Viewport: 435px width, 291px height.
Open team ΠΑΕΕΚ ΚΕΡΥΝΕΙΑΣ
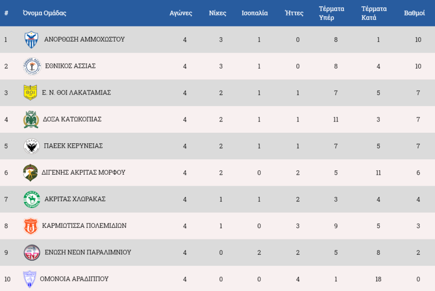click(x=73, y=146)
